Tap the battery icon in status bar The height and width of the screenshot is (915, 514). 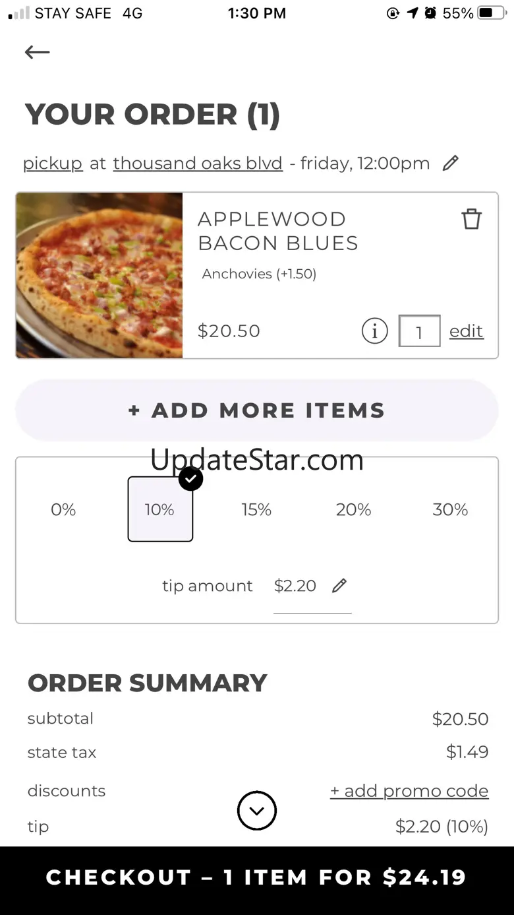click(492, 13)
